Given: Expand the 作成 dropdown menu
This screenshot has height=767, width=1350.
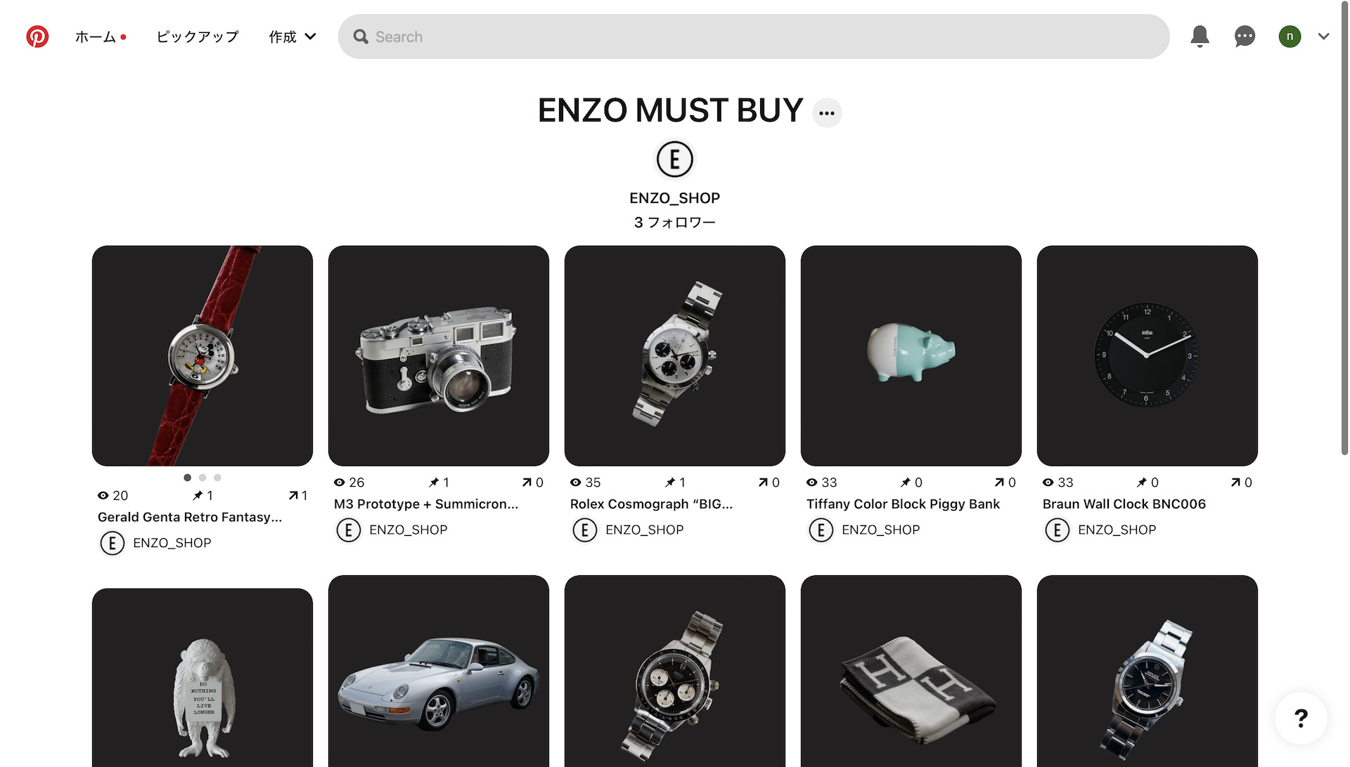Looking at the screenshot, I should 292,37.
